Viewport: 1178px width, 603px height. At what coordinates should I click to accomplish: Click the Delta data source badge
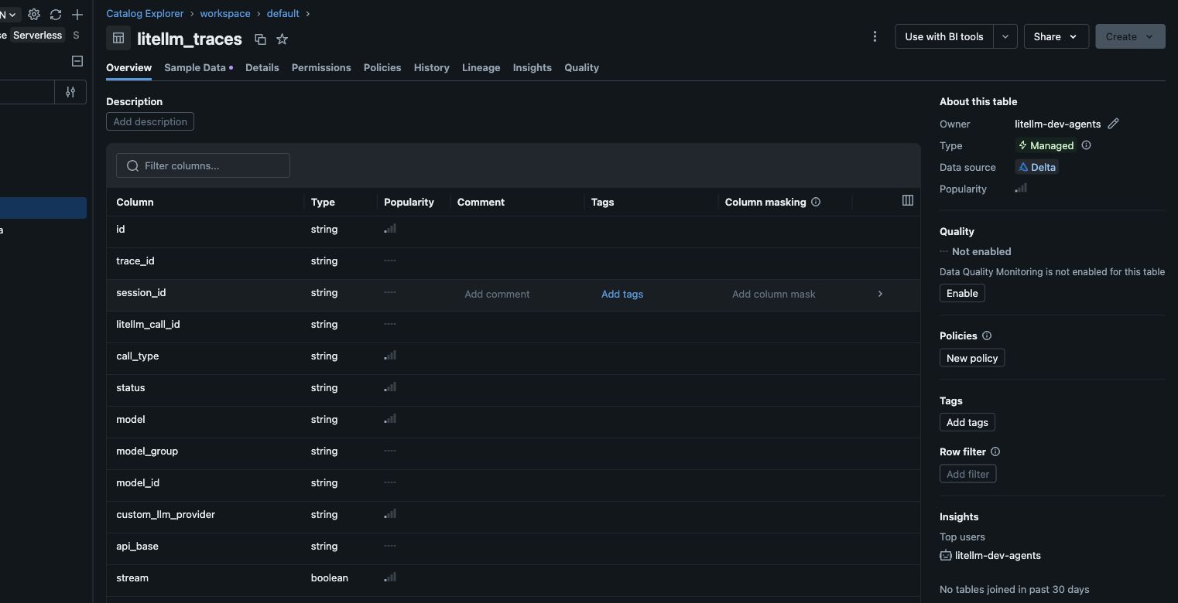point(1036,167)
